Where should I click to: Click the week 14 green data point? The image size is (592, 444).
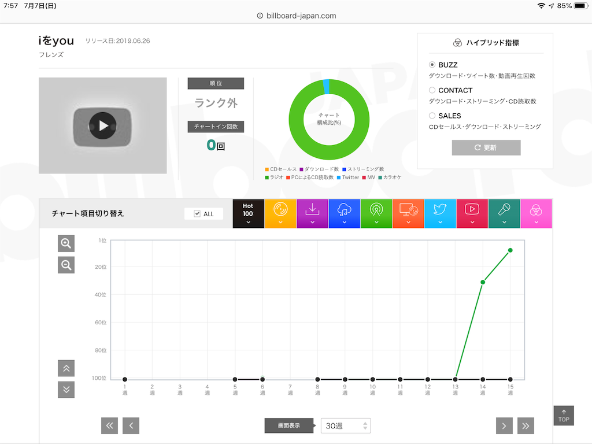(483, 282)
